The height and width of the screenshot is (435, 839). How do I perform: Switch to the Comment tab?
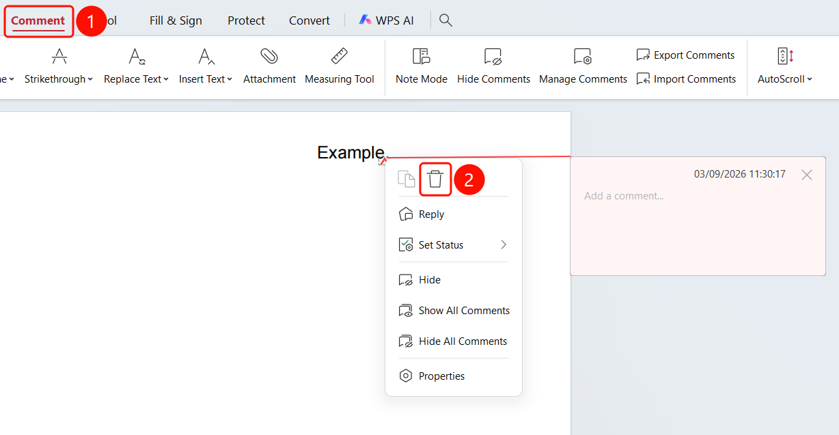pyautogui.click(x=38, y=20)
